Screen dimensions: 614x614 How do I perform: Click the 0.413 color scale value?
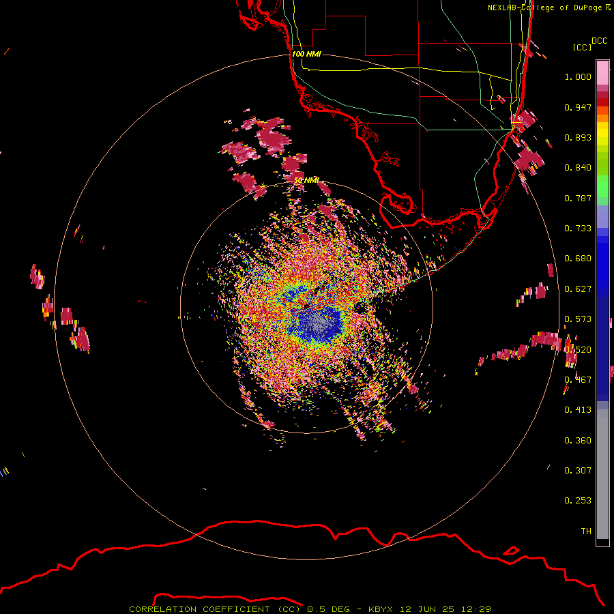pos(578,410)
